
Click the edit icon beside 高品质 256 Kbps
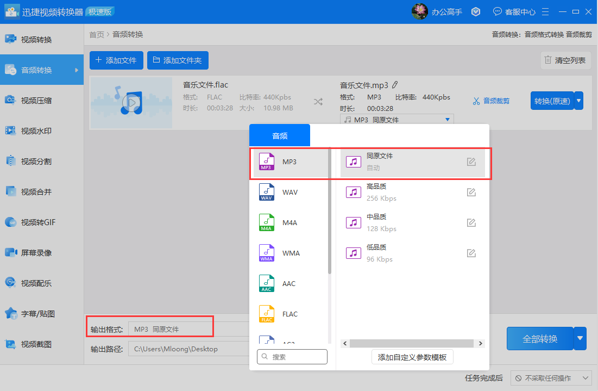(471, 191)
